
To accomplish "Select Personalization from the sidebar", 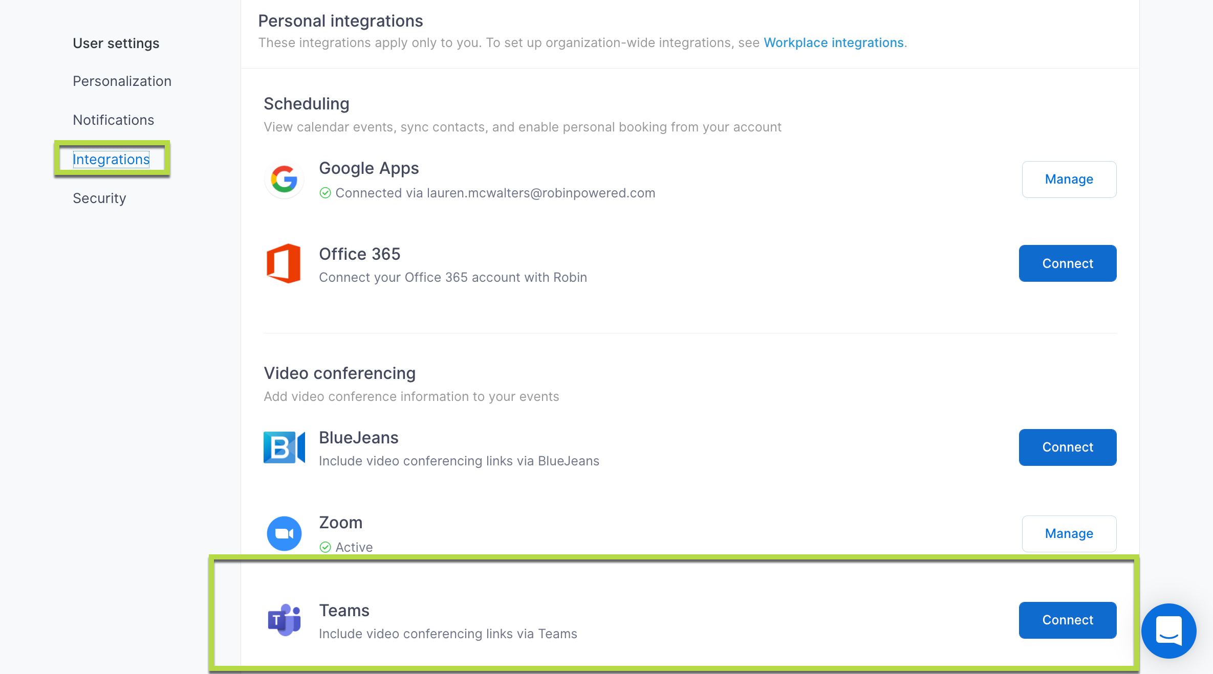I will pos(122,81).
